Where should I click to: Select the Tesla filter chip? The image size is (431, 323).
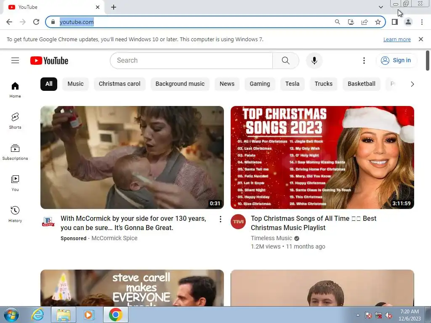point(292,84)
